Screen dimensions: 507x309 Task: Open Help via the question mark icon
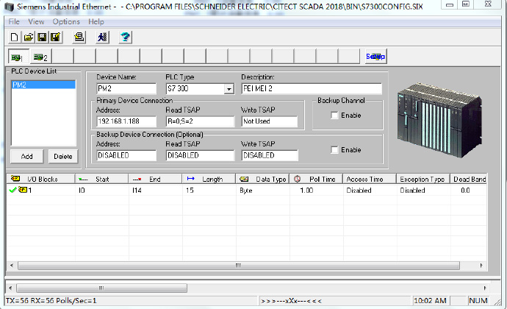coord(125,38)
